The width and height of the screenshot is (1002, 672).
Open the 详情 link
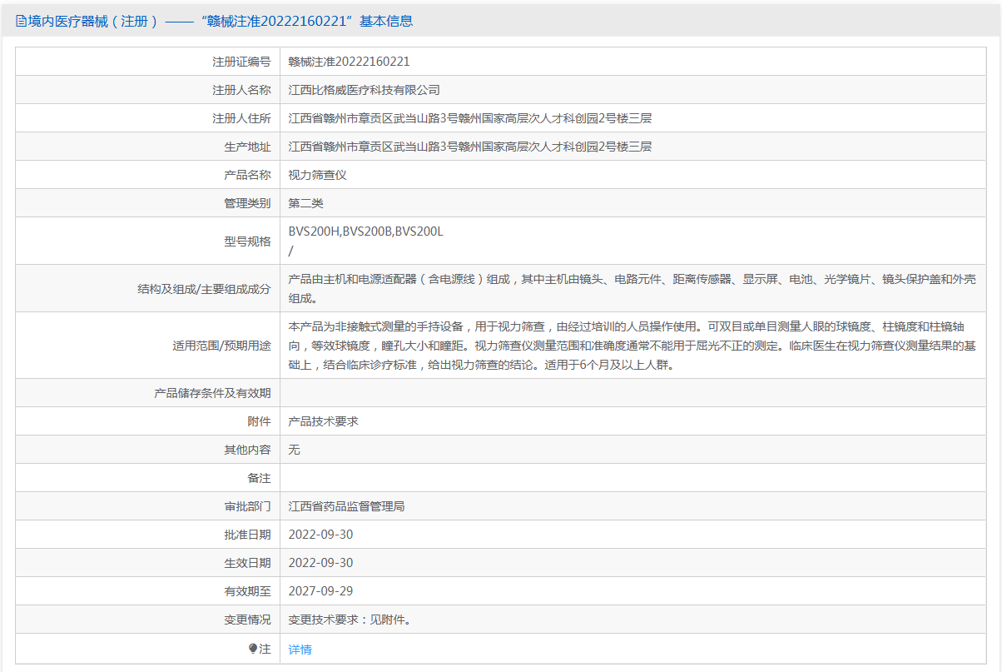coord(300,650)
